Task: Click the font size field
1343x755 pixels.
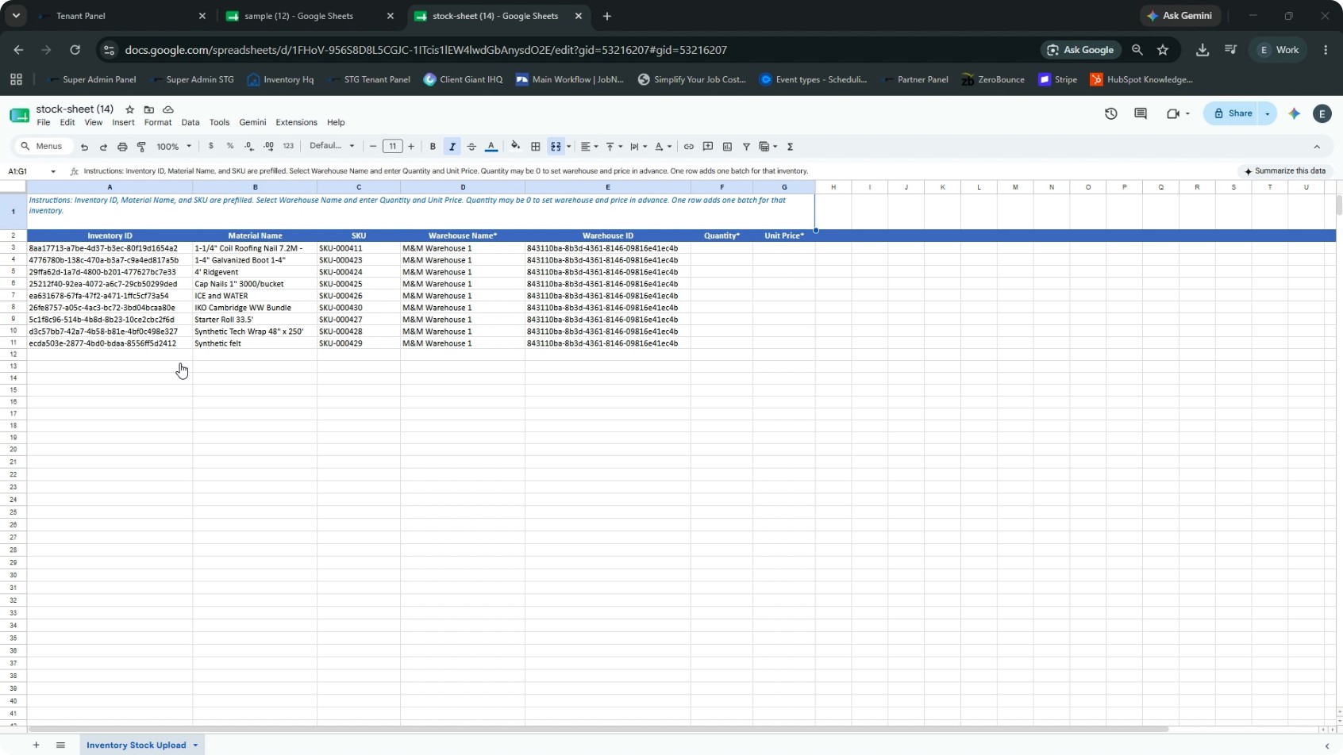Action: [392, 146]
